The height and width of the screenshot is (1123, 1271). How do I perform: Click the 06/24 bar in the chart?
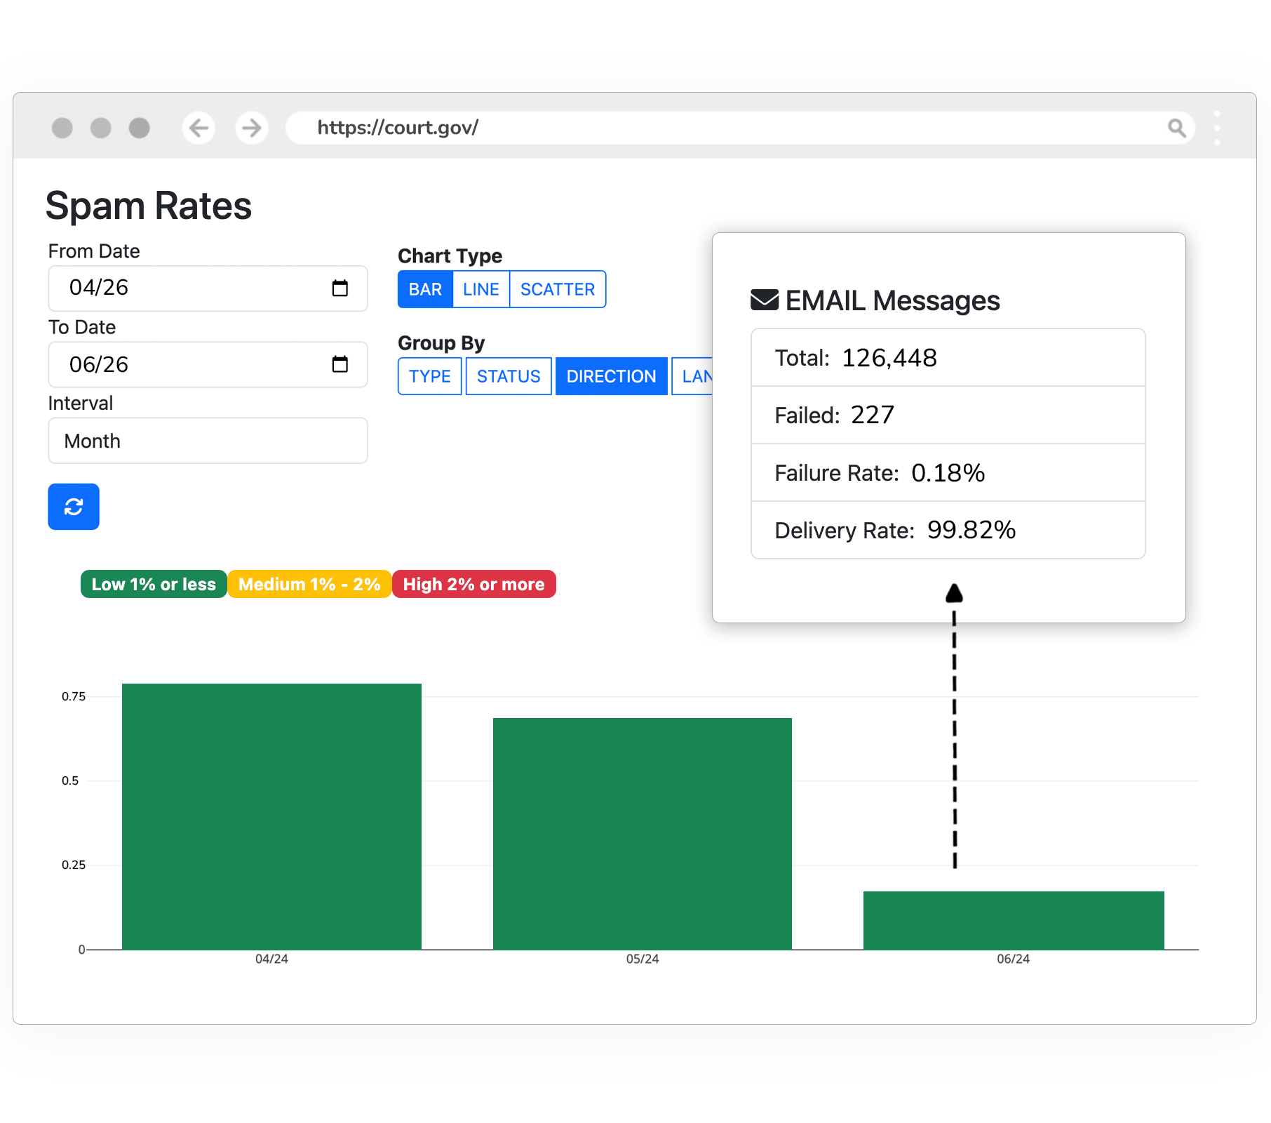click(x=1014, y=920)
